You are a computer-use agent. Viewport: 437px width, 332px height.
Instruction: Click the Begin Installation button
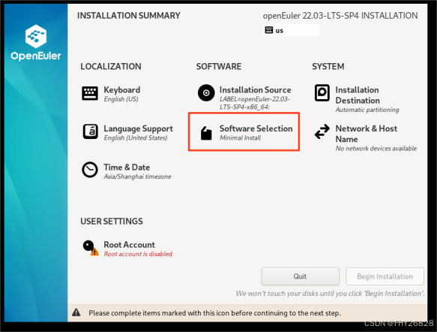pos(385,276)
